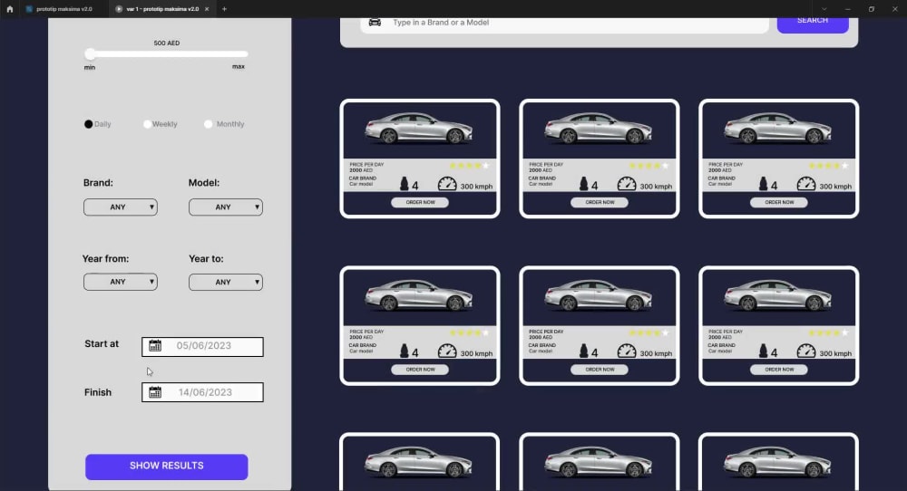Click the speedometer icon on second row right card

806,351
